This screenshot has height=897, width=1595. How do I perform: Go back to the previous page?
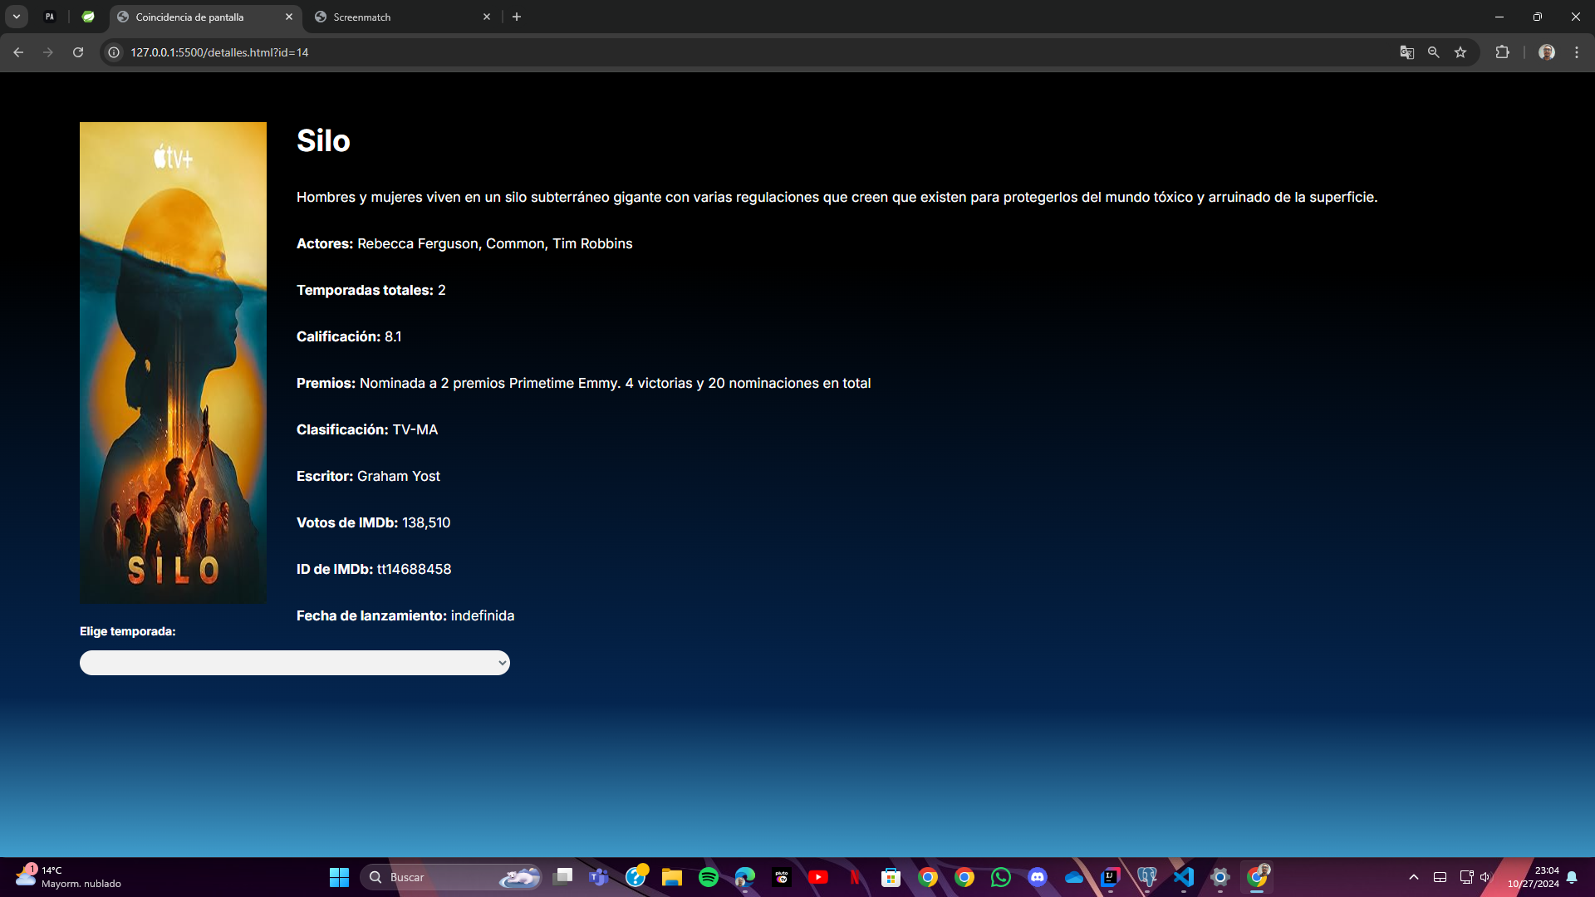click(x=18, y=52)
